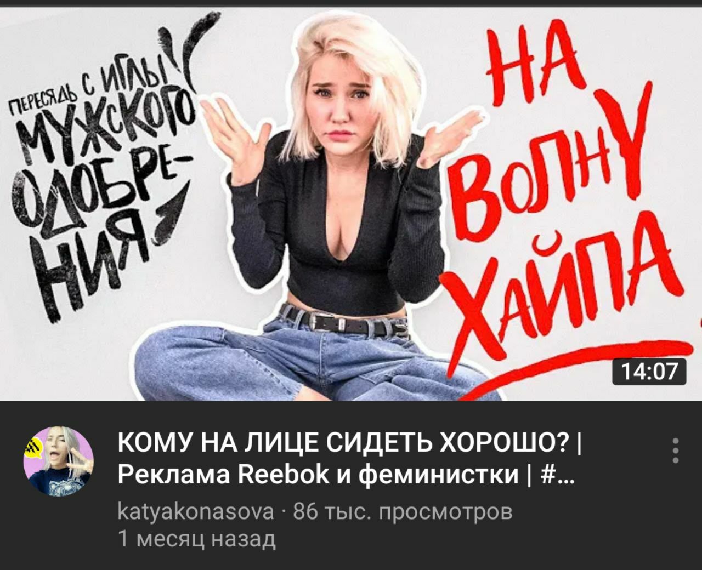The height and width of the screenshot is (570, 702).
Task: Open the video titled КОМУ НА ЛИЦЕ СИДЕТЬ ХОРОШО
Action: [351, 204]
